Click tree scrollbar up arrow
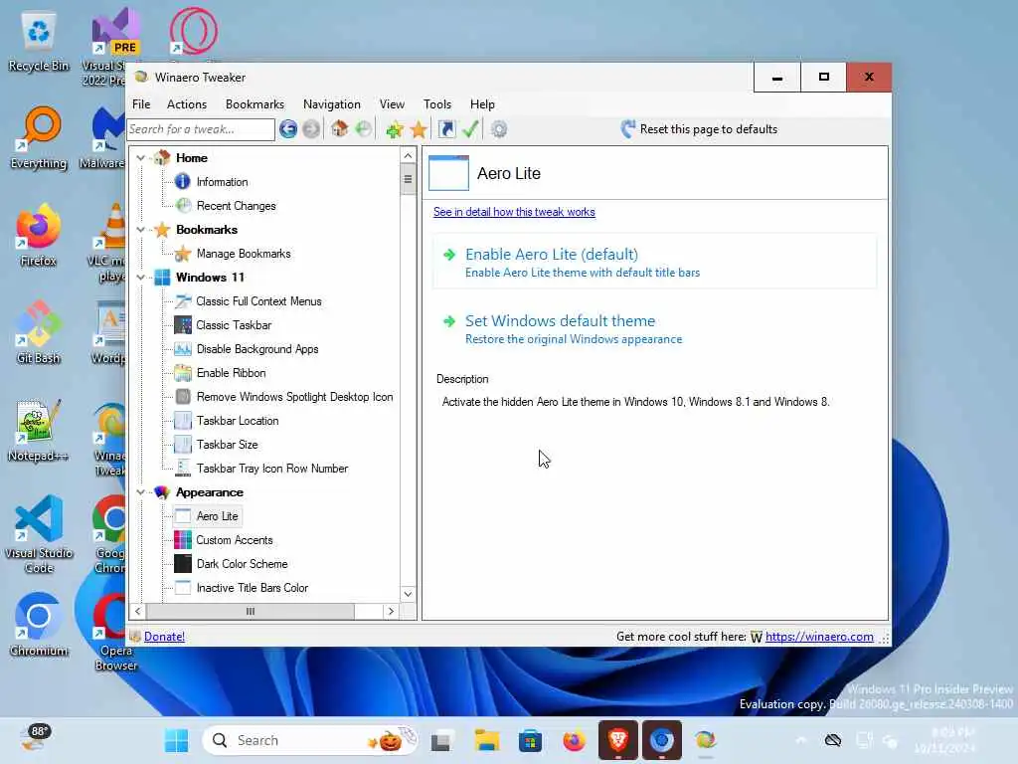 (408, 156)
